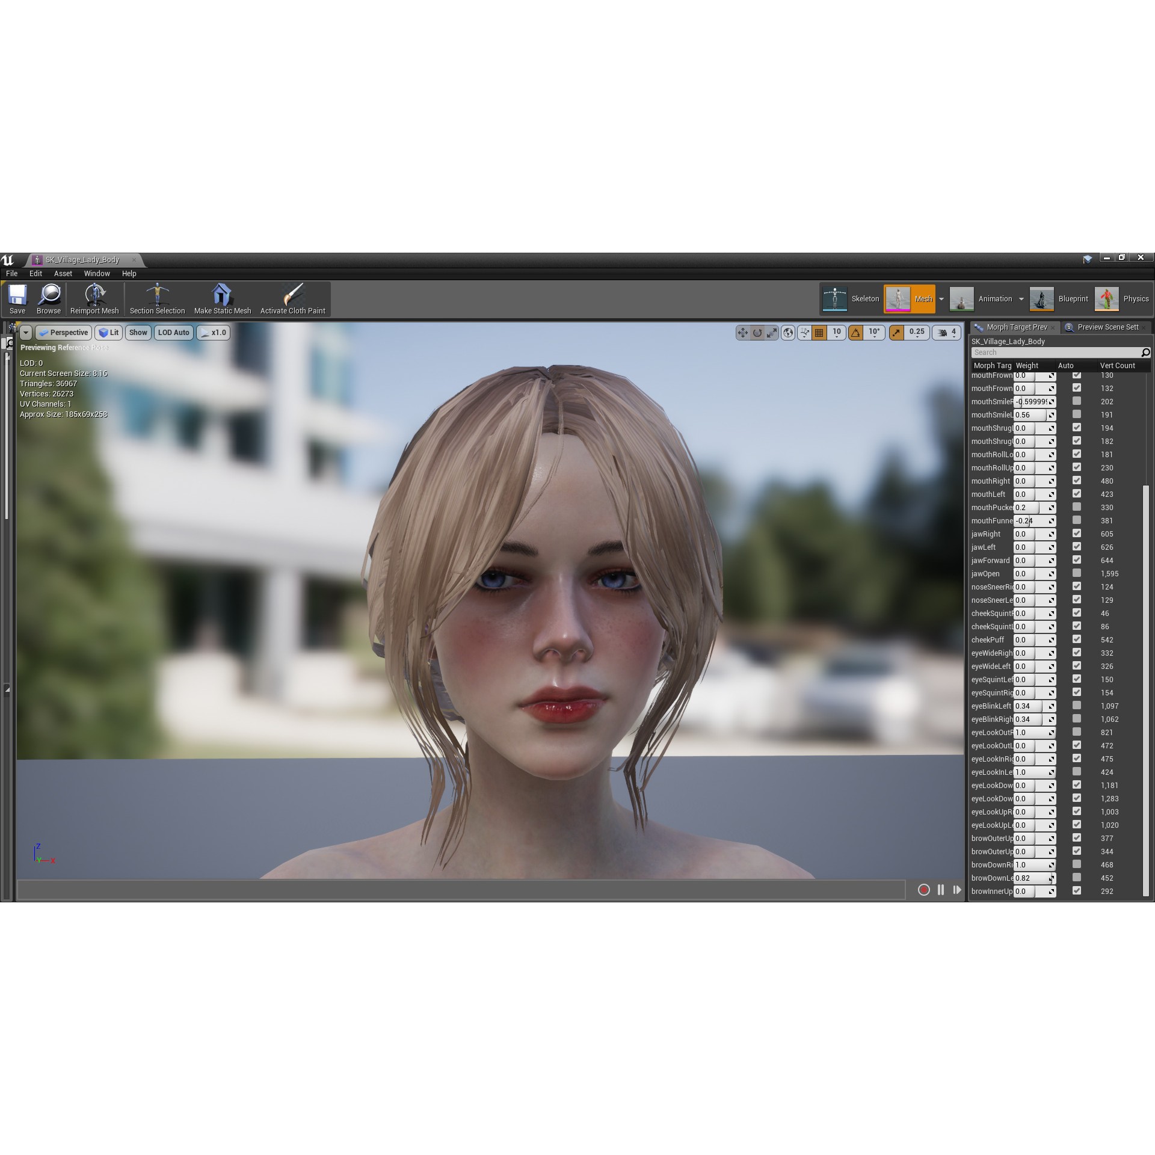The height and width of the screenshot is (1155, 1155).
Task: Open the LOD Auto dropdown
Action: (173, 333)
